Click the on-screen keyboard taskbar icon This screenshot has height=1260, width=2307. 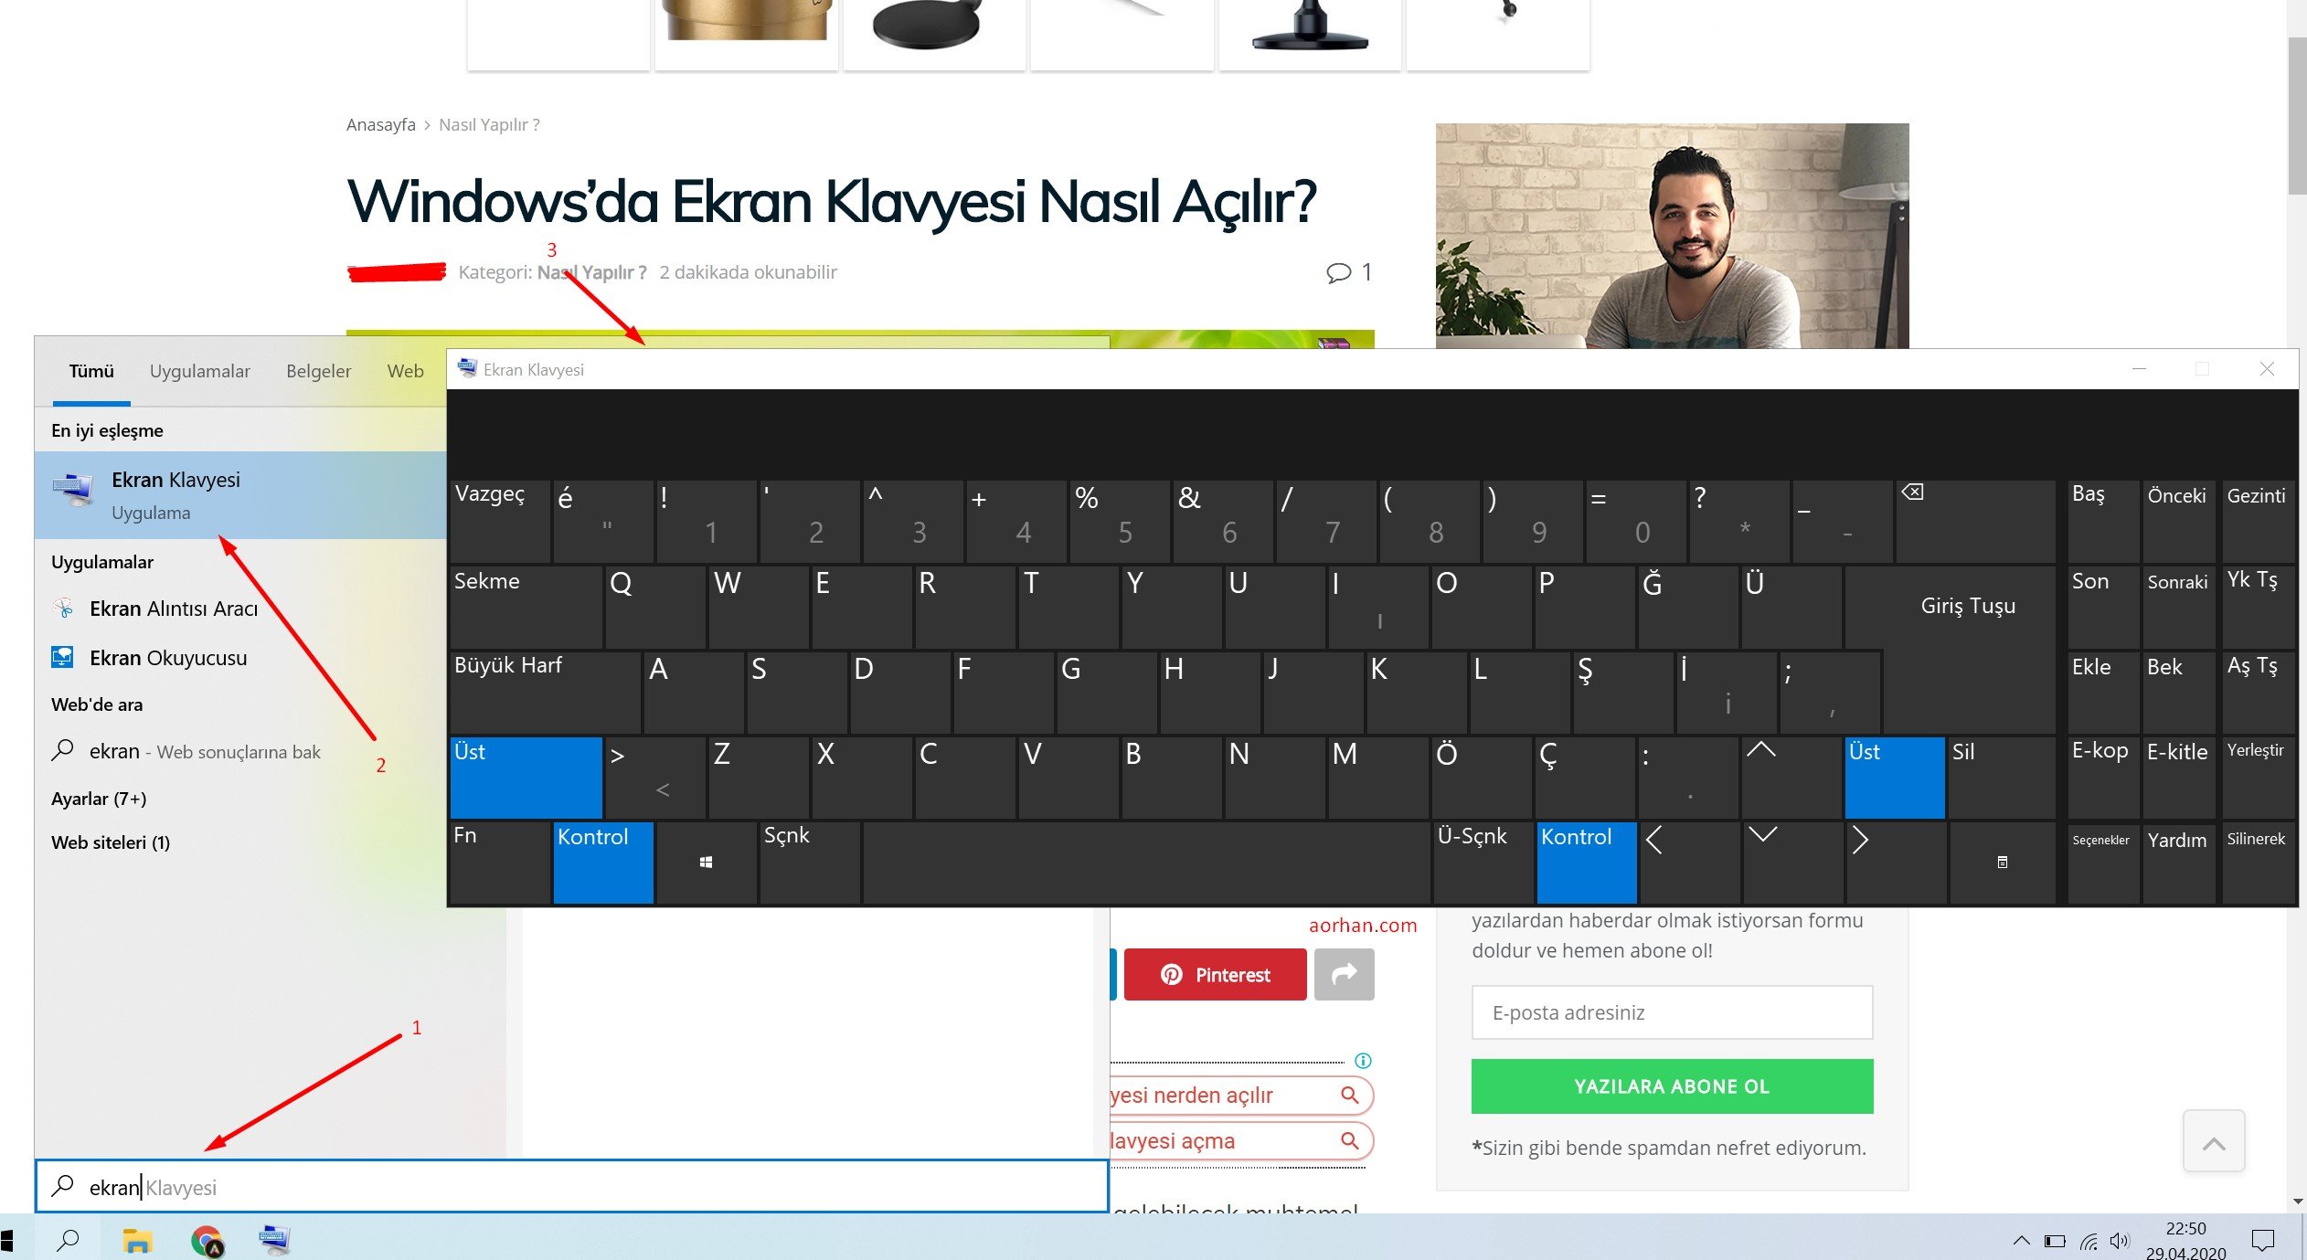[275, 1239]
